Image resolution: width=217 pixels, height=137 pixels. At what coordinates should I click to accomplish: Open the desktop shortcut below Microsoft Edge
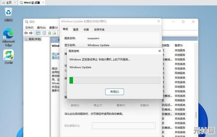click(9, 57)
